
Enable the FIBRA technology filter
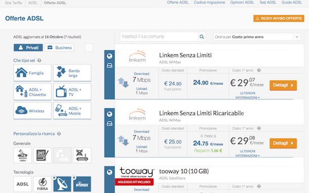click(43, 184)
